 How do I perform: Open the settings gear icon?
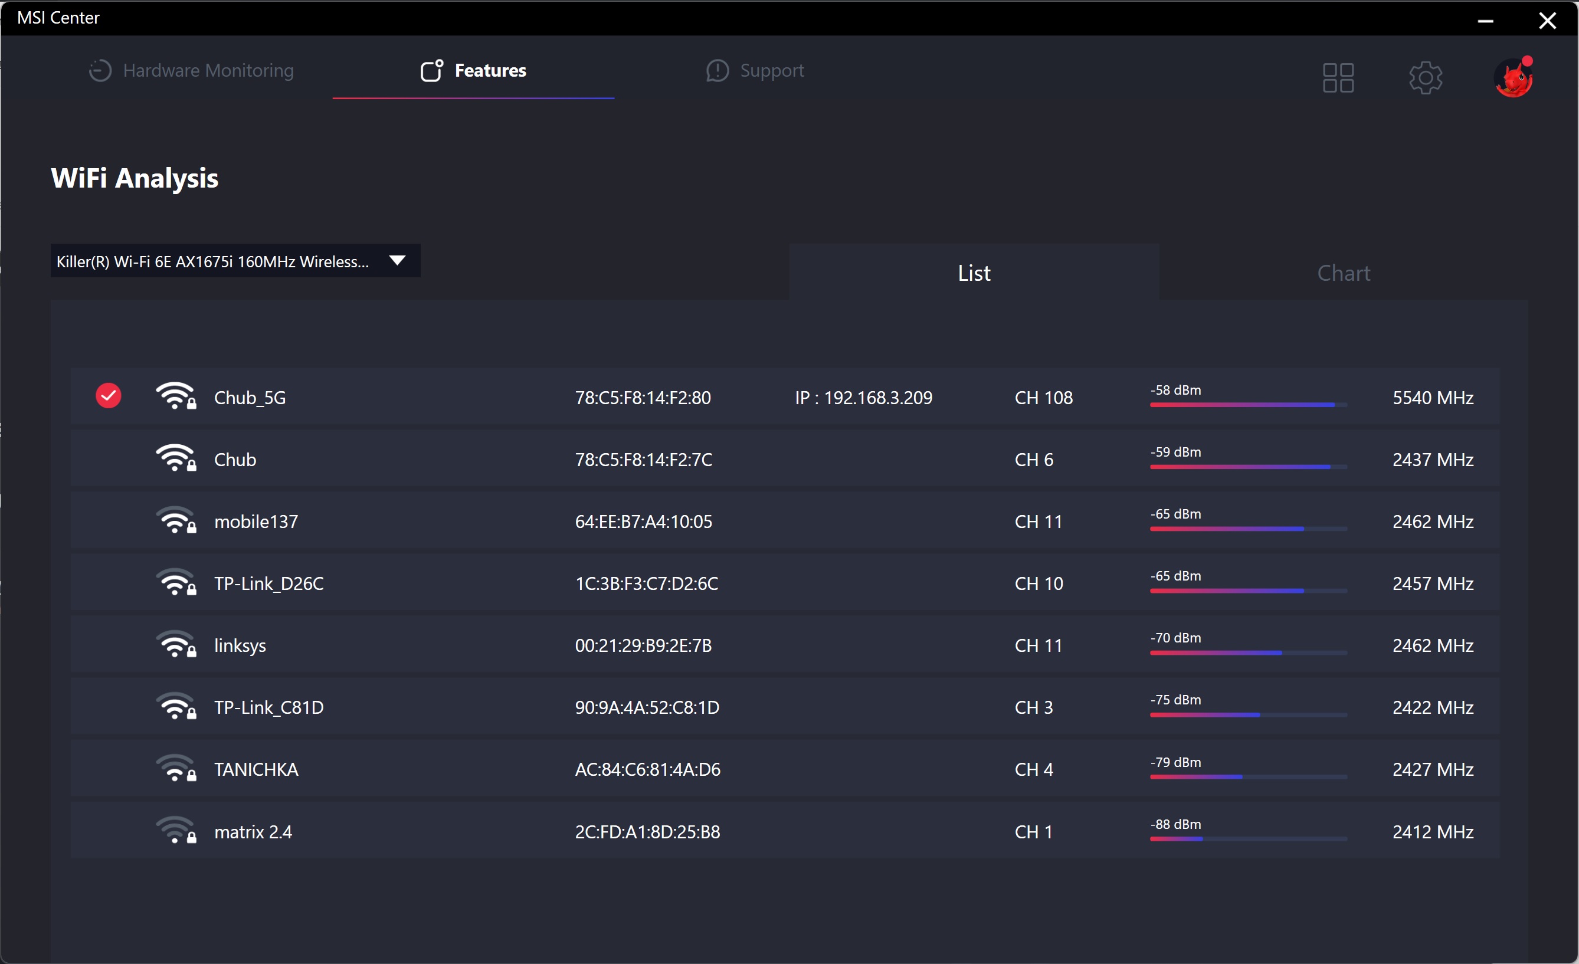[x=1425, y=77]
